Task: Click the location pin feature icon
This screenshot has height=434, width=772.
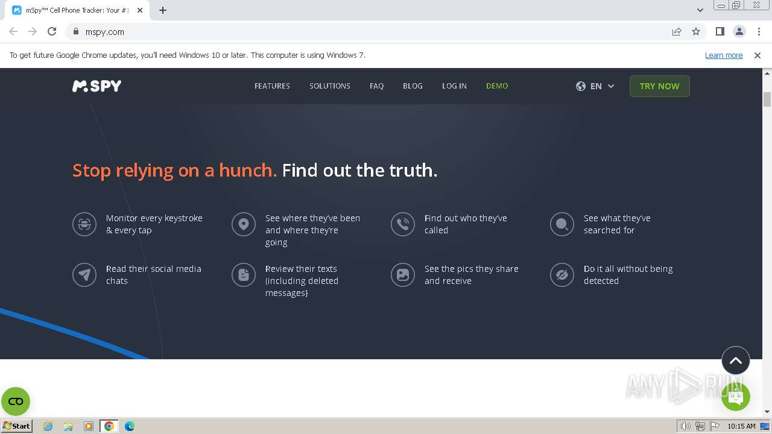Action: pyautogui.click(x=244, y=224)
